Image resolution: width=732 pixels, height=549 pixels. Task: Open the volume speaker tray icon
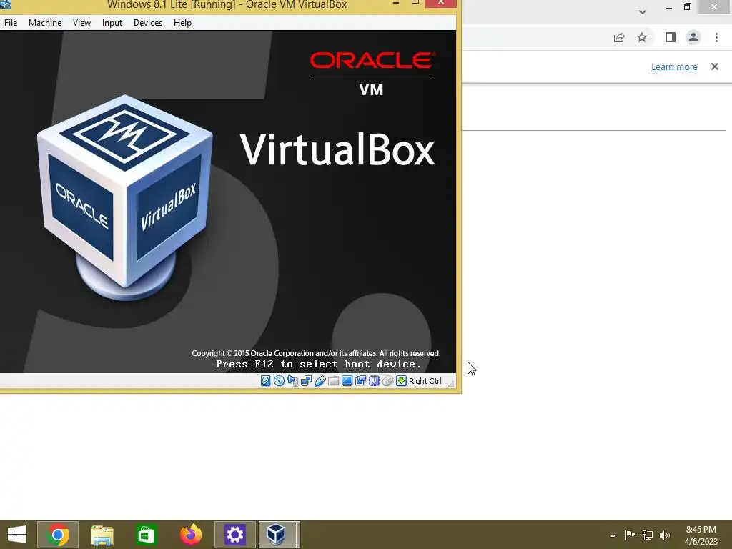click(665, 535)
